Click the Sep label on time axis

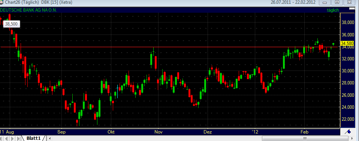(61, 132)
